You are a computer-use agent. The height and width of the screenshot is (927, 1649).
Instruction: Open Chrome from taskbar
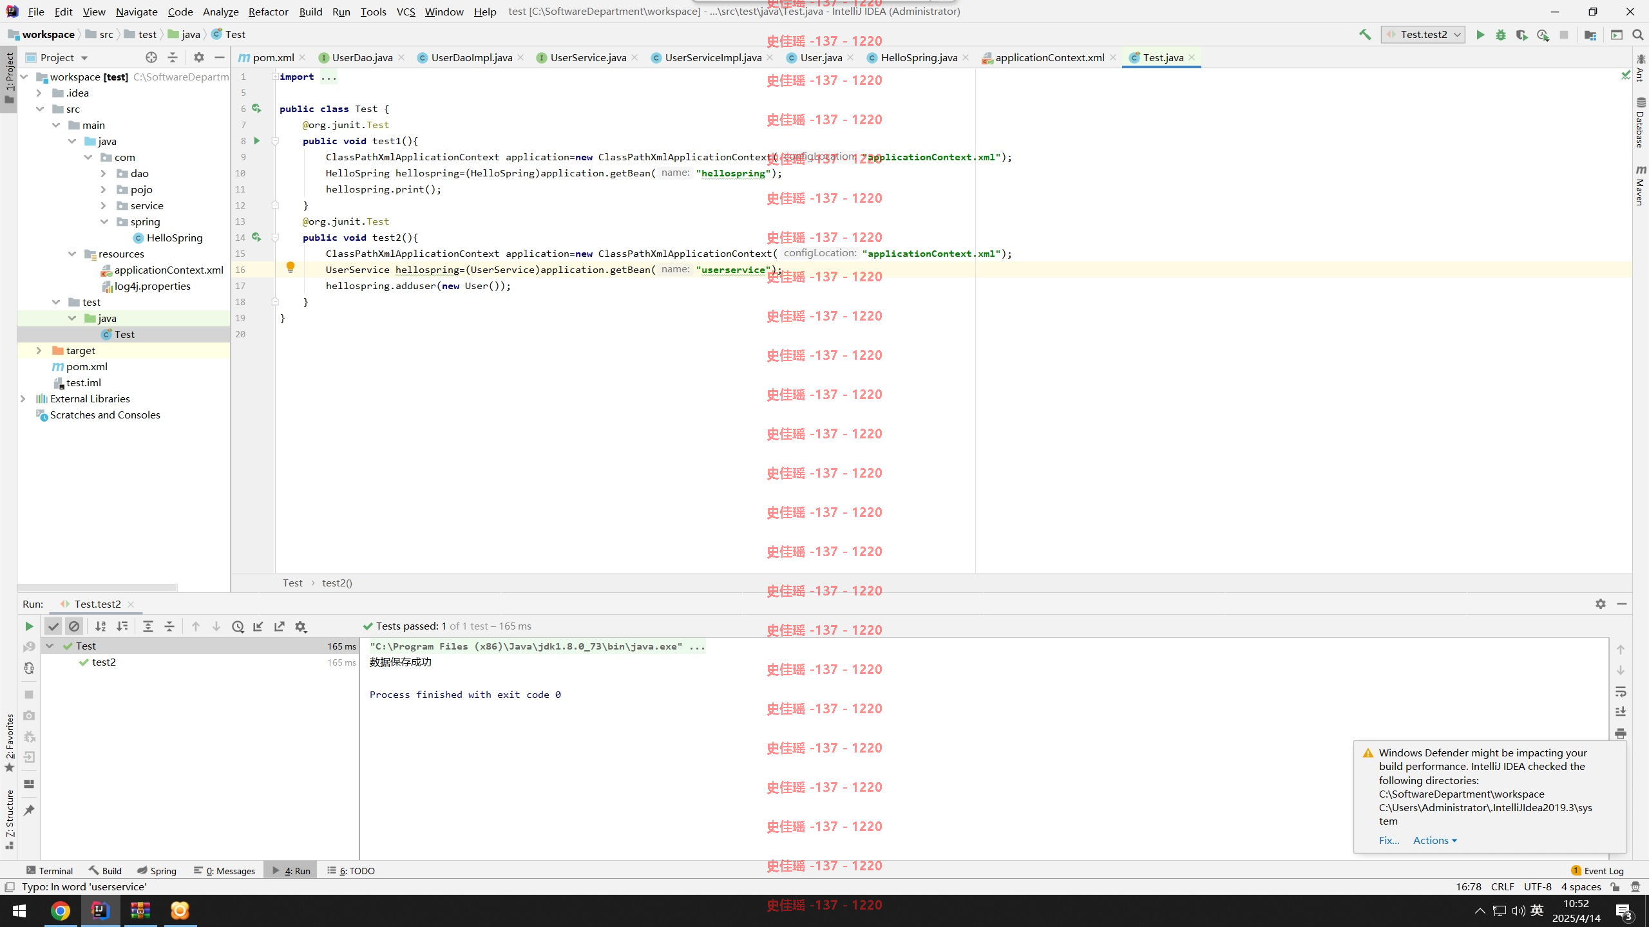coord(61,910)
